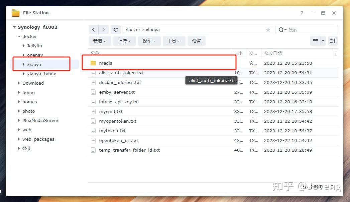The height and width of the screenshot is (202, 350).
Task: Open the 新增 dropdown menu
Action: (x=100, y=41)
